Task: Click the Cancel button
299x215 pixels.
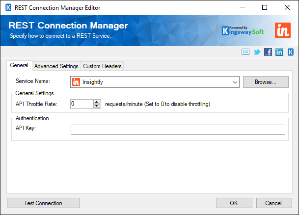Action: coord(274,203)
